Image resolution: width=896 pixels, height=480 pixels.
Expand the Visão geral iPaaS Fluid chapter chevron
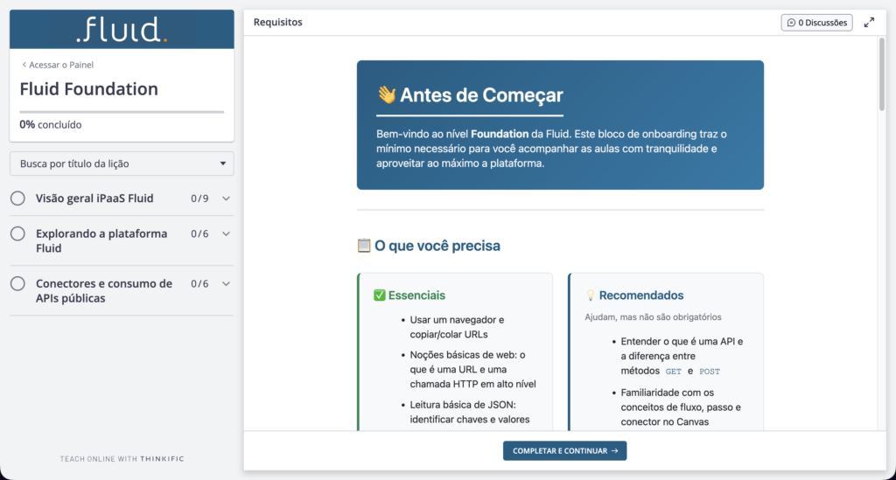pos(227,198)
